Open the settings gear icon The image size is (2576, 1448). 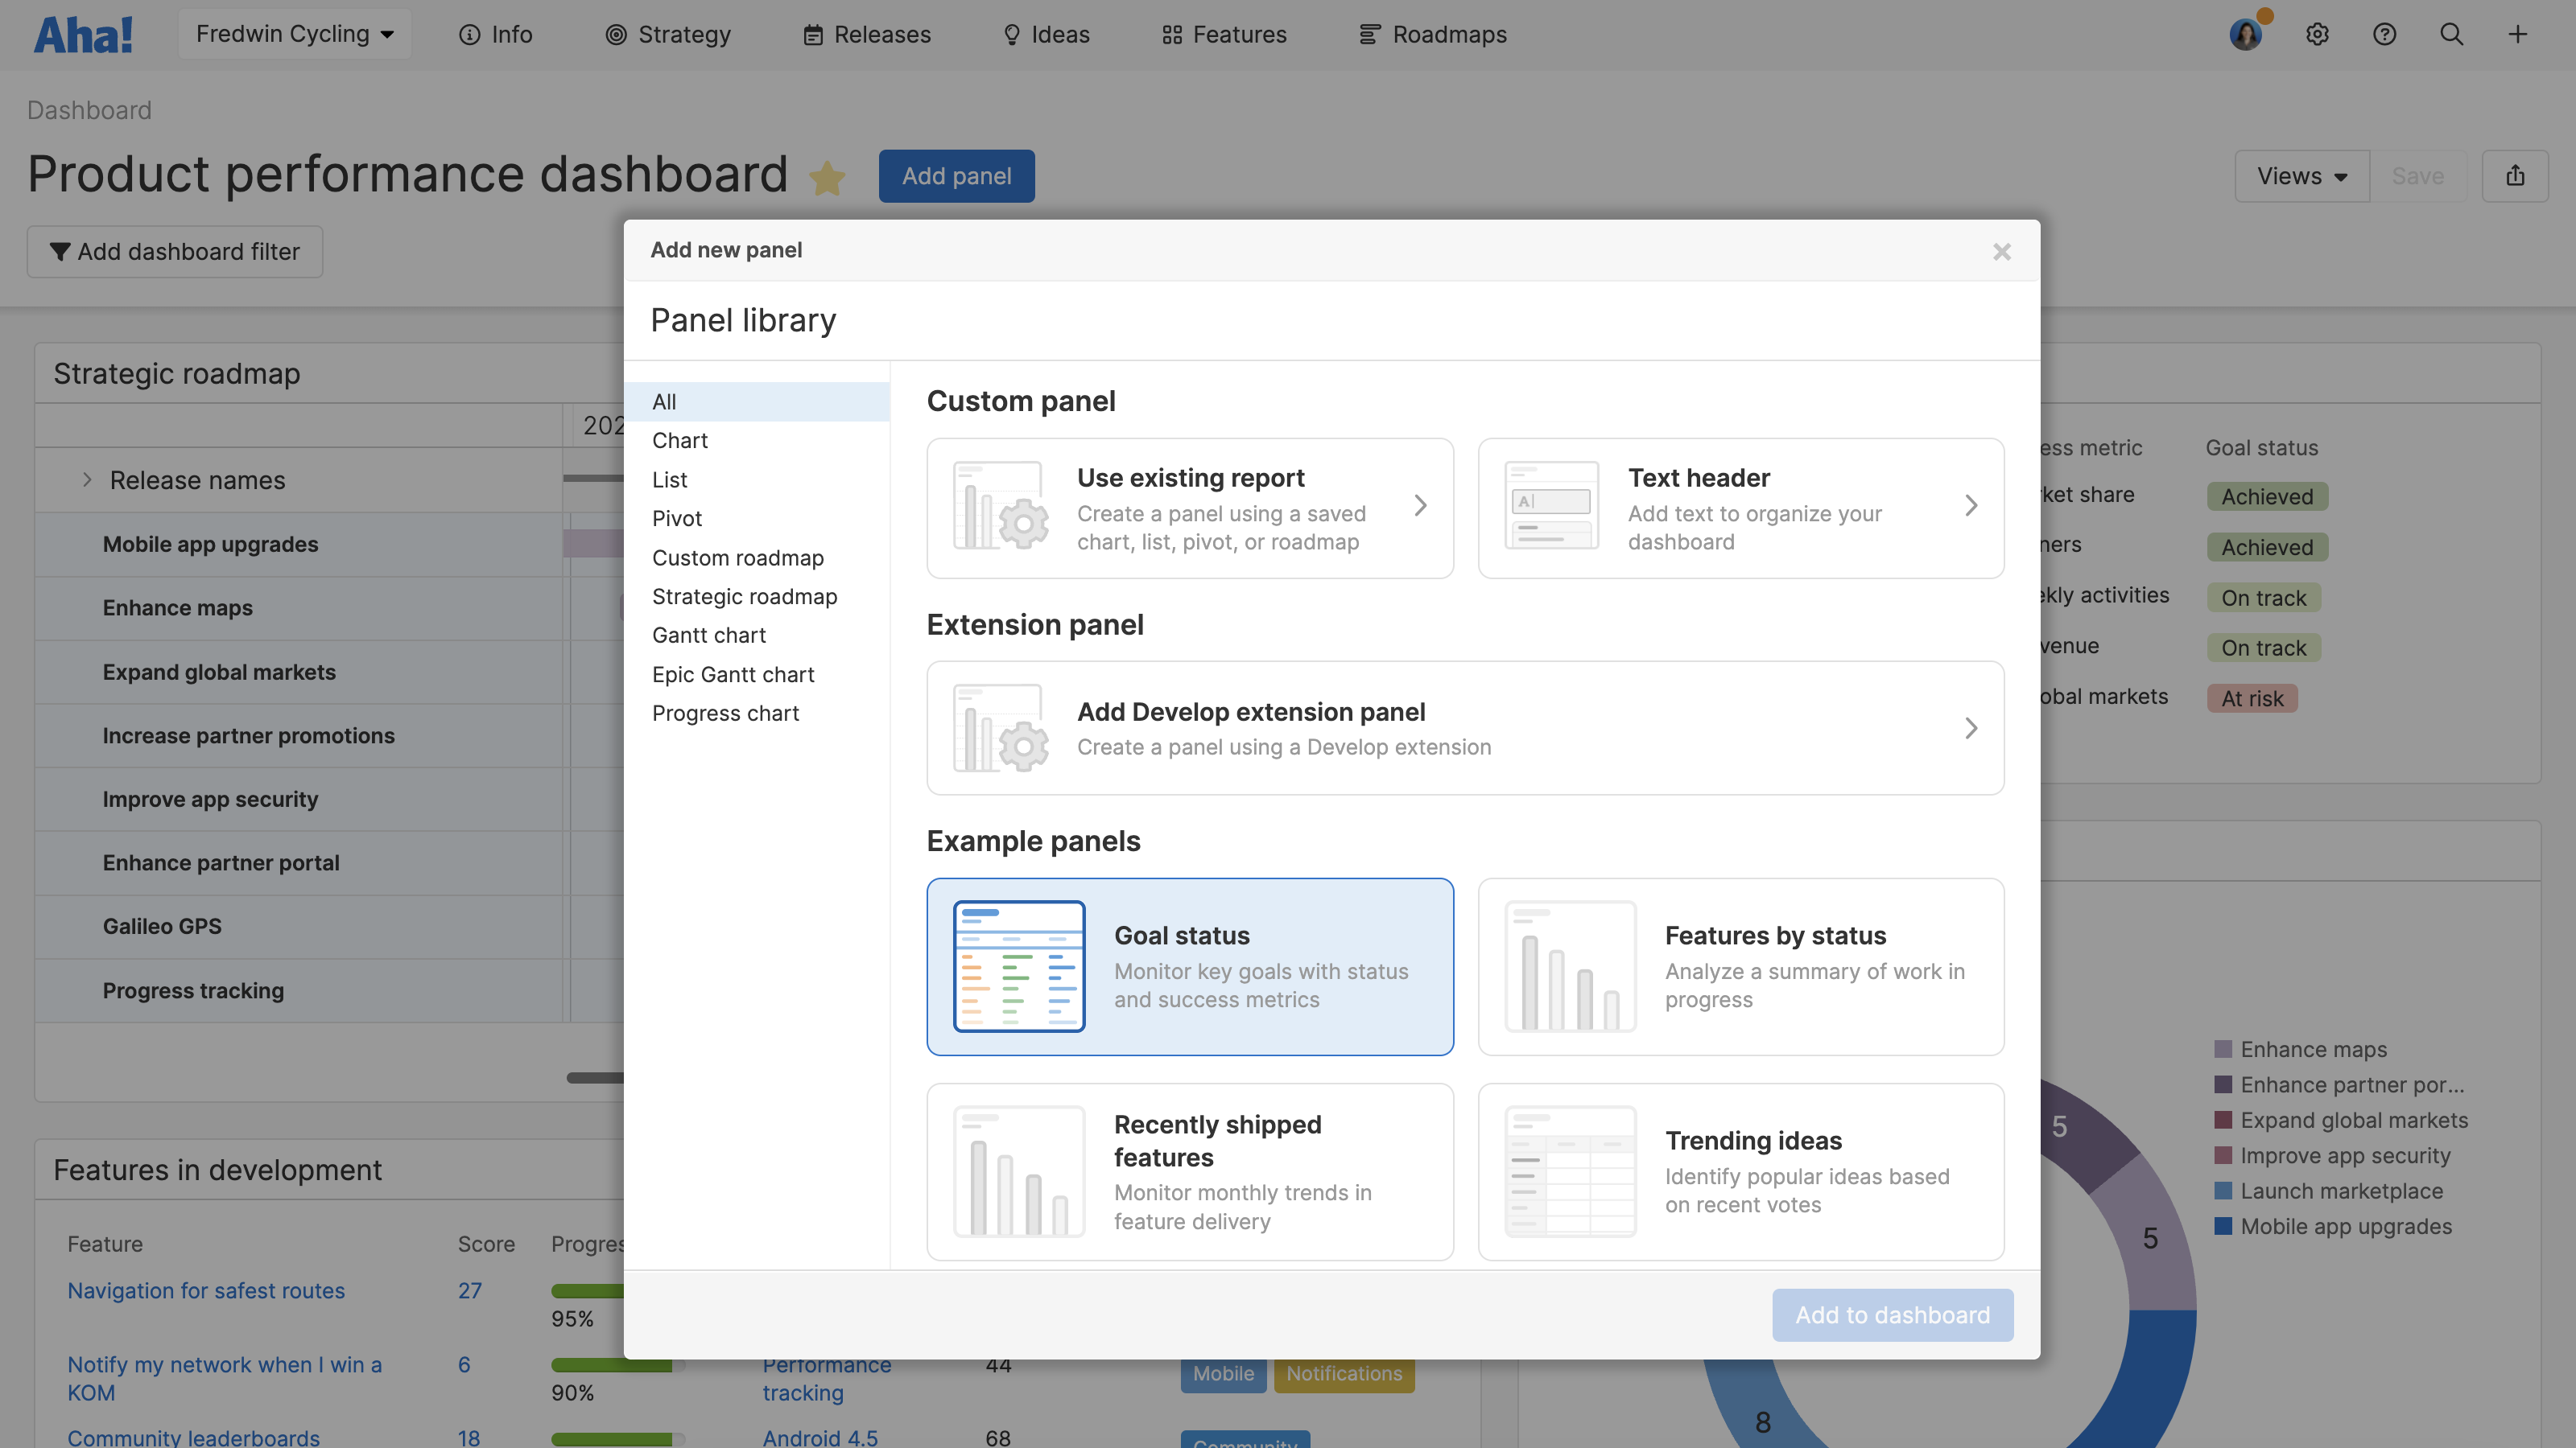2318,33
